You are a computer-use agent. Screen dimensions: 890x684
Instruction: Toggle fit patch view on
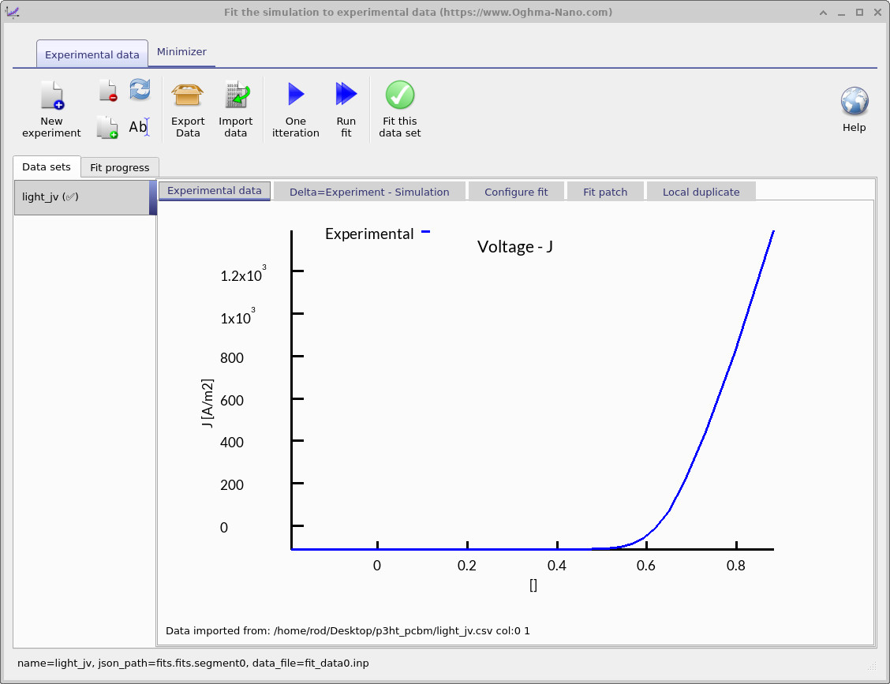[605, 191]
